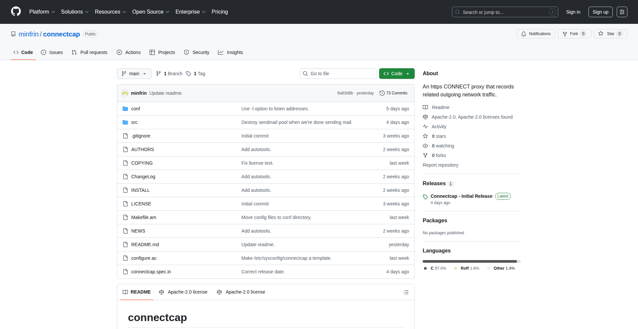Open Connectcap - Initial Release link
Viewport: 638px width, 329px height.
[461, 196]
